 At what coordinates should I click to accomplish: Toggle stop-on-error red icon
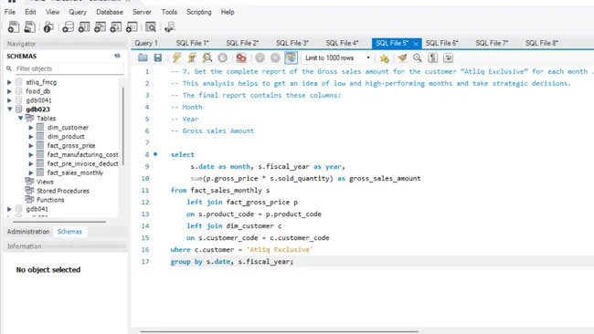(x=241, y=57)
